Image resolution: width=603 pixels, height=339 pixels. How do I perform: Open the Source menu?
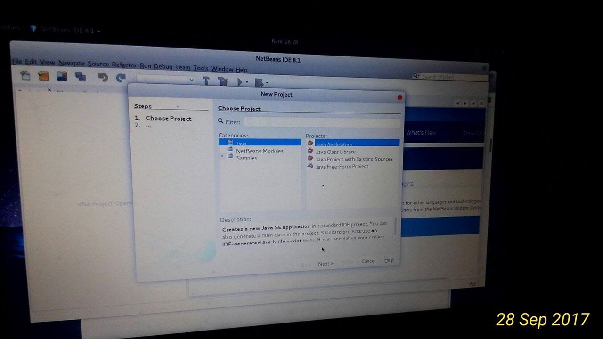click(98, 64)
